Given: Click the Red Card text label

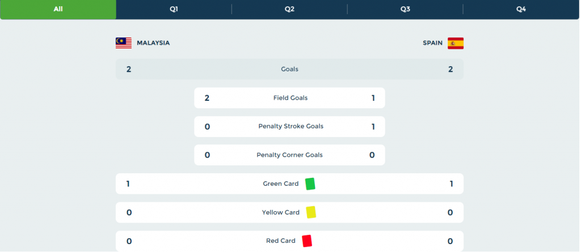Looking at the screenshot, I should click(280, 241).
